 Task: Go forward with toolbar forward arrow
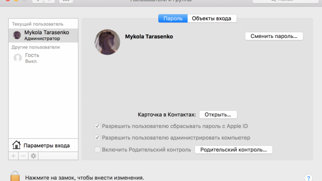tap(49, 1)
